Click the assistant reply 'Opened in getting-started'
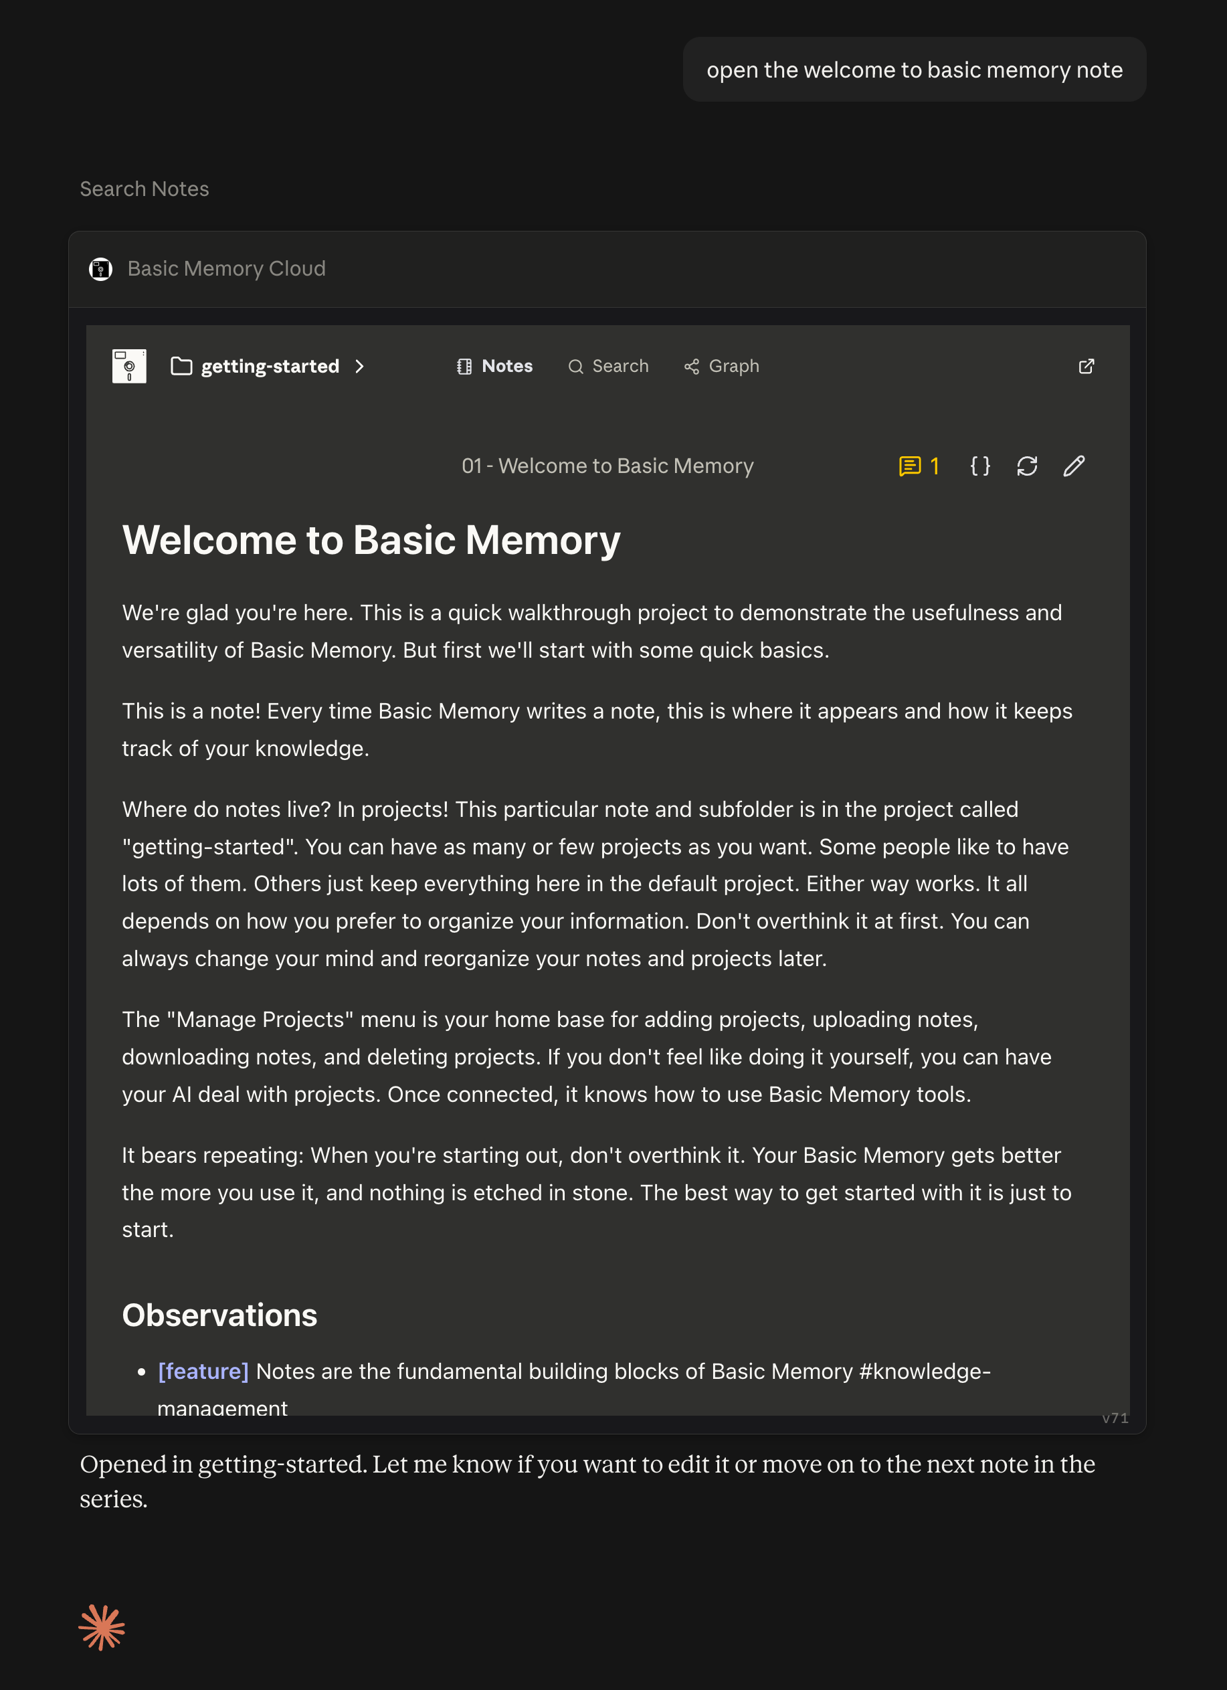 [587, 1481]
